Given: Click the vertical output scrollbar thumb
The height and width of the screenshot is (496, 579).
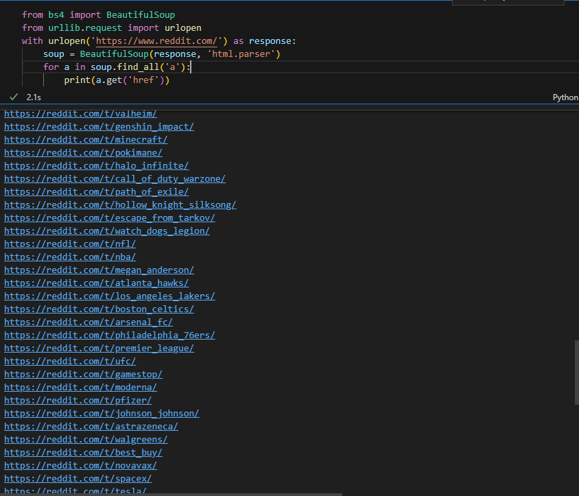Looking at the screenshot, I should pos(577,373).
